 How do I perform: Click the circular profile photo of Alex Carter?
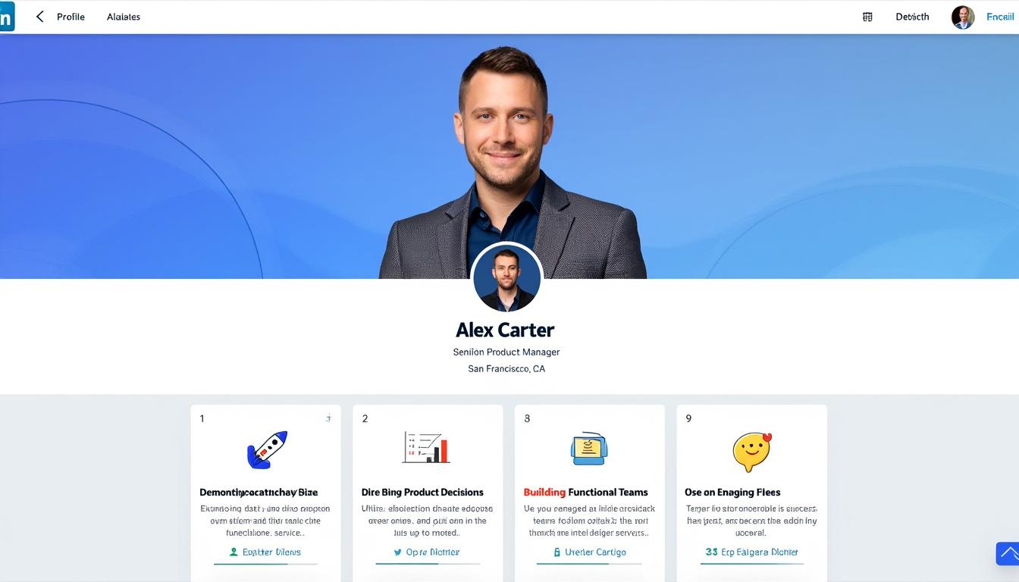pos(507,278)
